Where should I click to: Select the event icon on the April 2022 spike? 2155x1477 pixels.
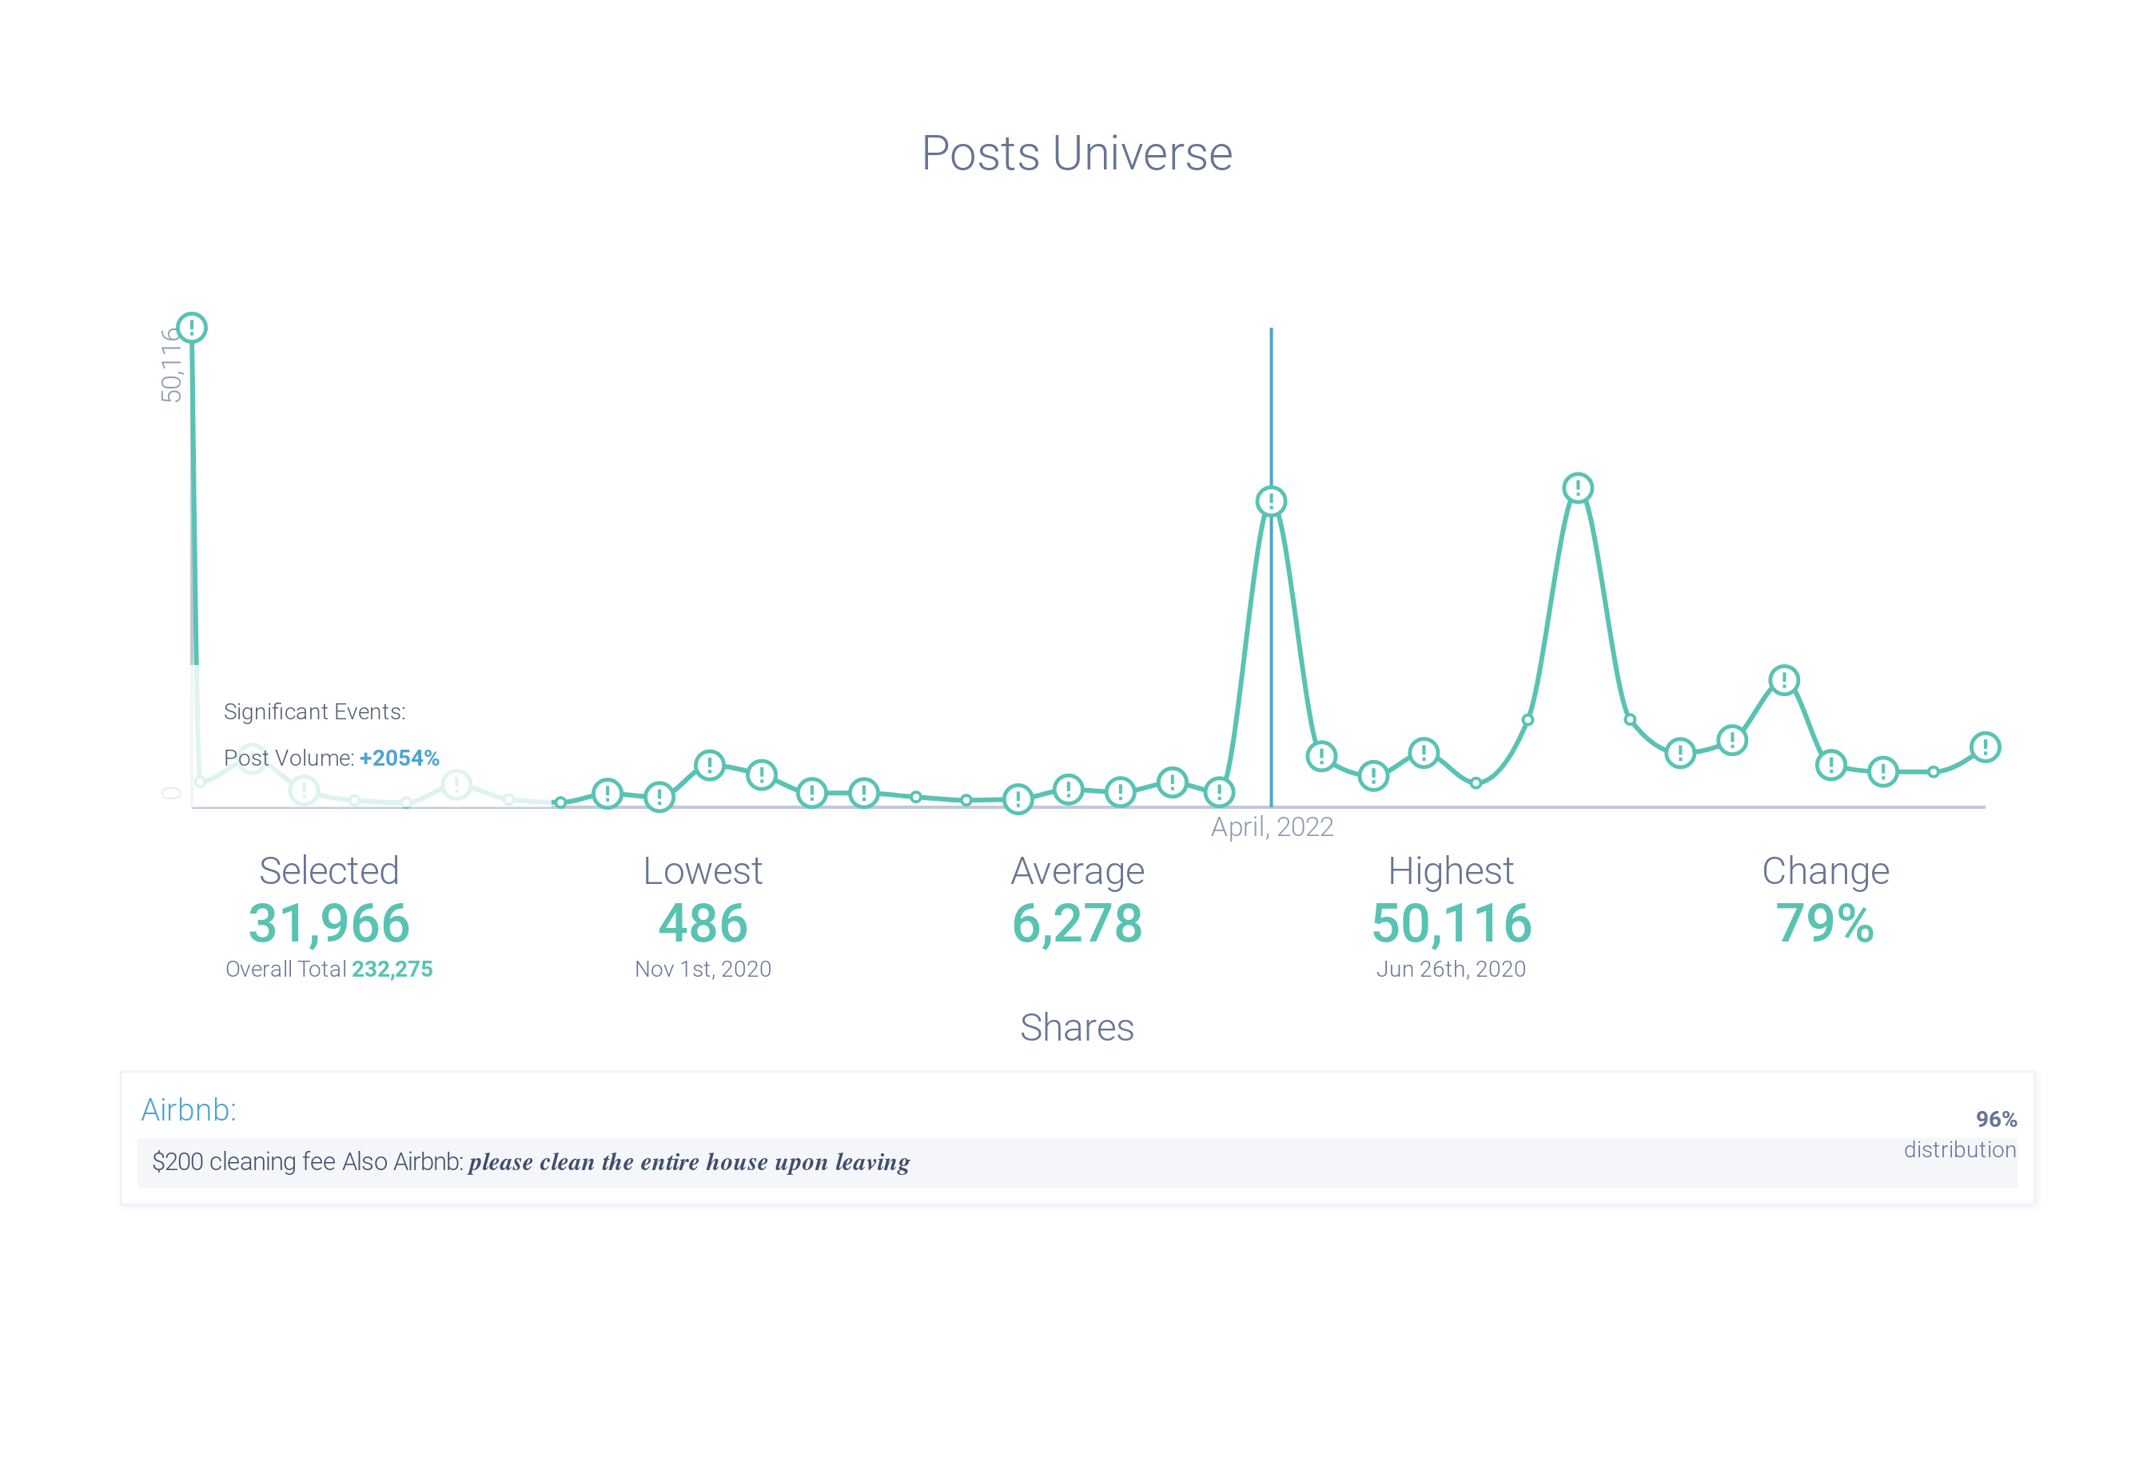(x=1273, y=500)
